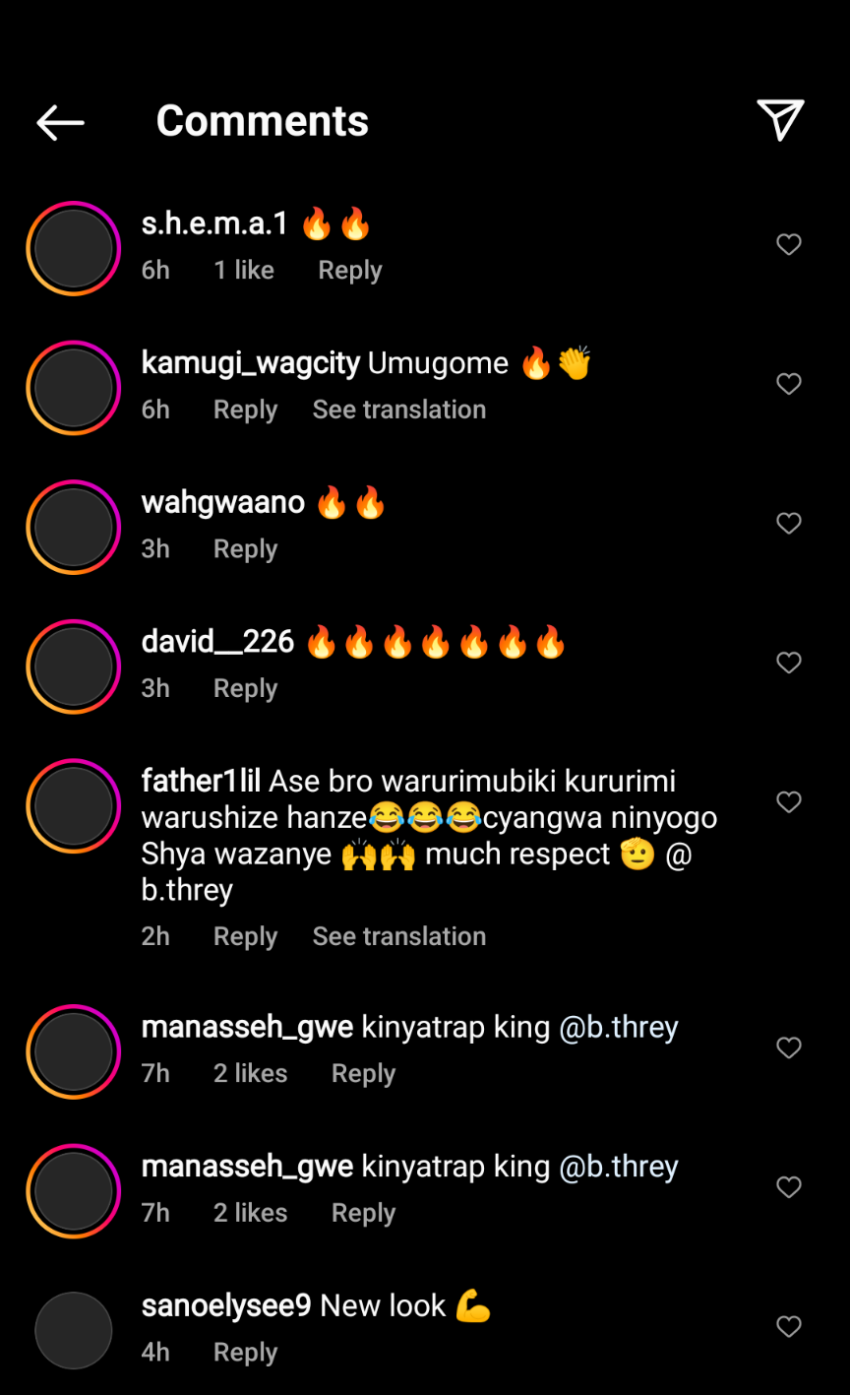
Task: Heart the david__226 comment
Action: [788, 663]
